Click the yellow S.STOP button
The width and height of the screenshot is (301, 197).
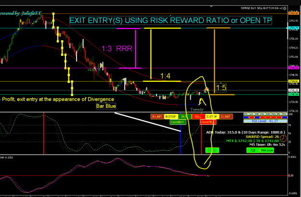tap(212, 117)
